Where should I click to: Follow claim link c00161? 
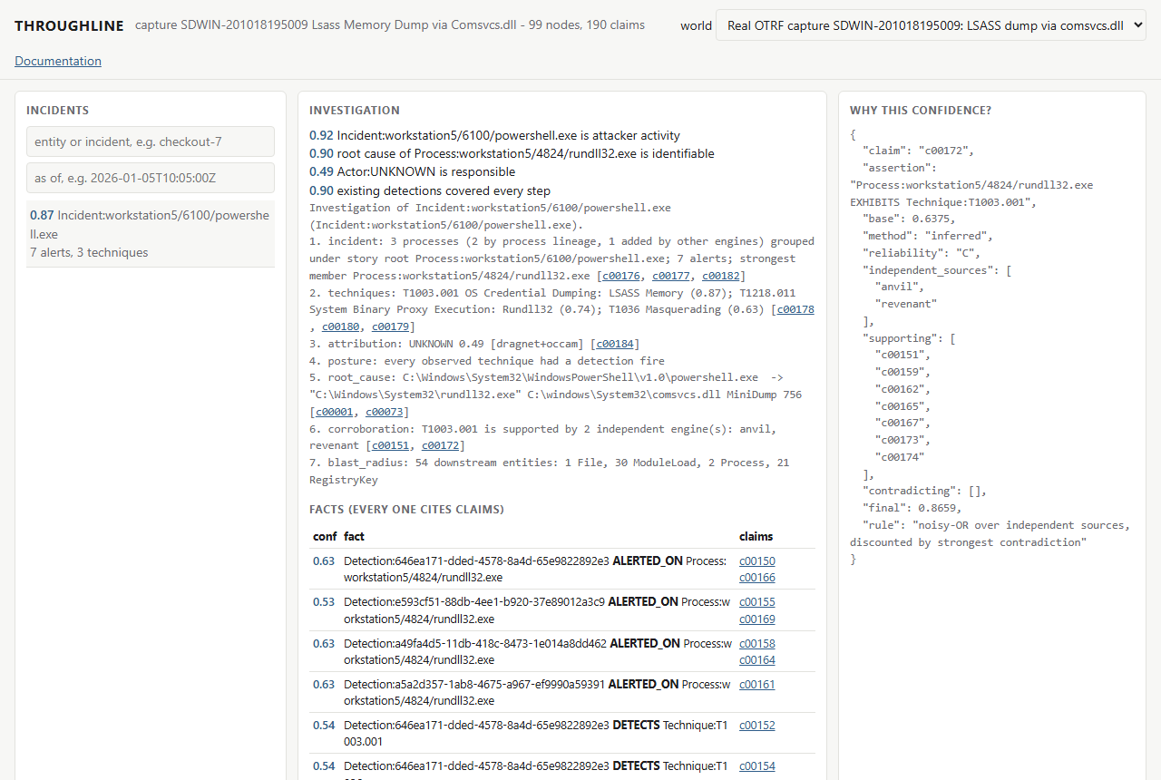click(x=757, y=685)
